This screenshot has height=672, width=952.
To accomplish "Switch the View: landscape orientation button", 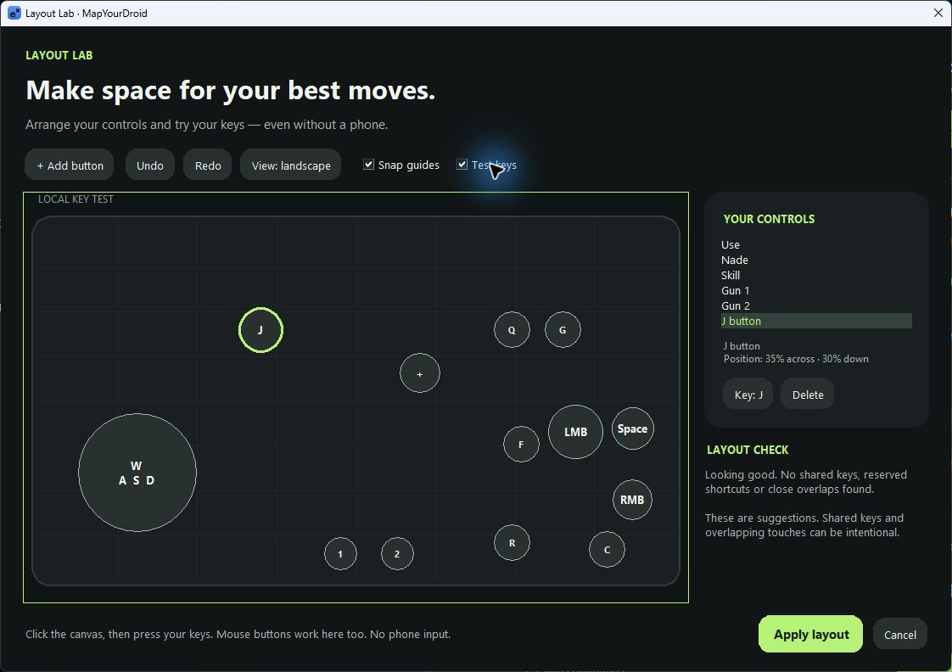I will (x=291, y=165).
